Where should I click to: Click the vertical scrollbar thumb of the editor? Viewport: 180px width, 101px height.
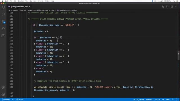[179, 55]
